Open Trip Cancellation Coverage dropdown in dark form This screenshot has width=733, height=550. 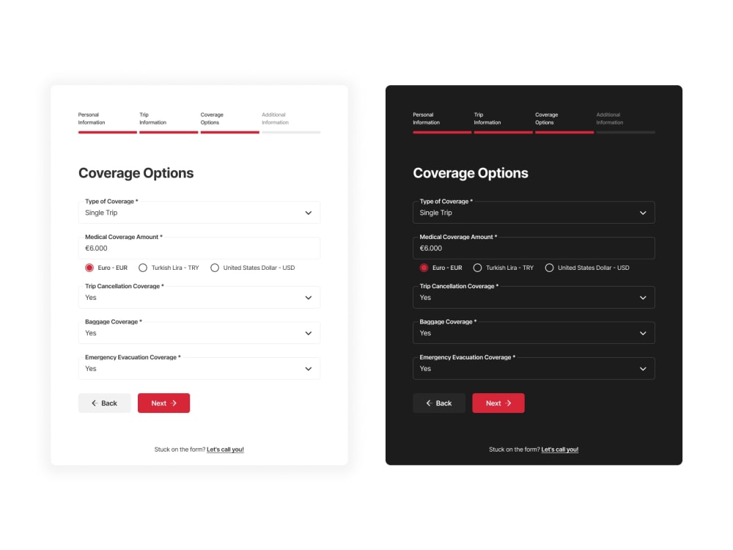pyautogui.click(x=533, y=297)
